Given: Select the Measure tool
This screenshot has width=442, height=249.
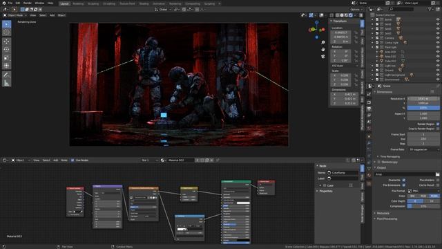Looking at the screenshot, I should pyautogui.click(x=6, y=83).
